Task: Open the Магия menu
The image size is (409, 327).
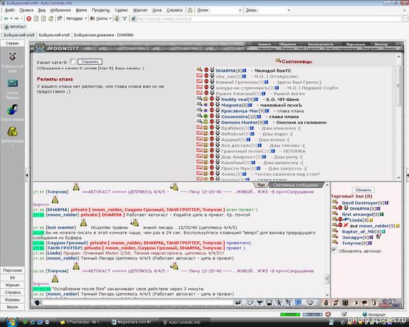Action: click(81, 10)
